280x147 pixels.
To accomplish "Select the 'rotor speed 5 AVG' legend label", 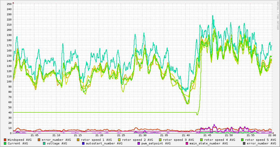I will (x=261, y=140).
